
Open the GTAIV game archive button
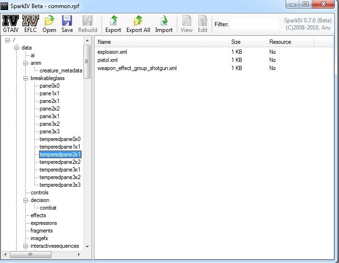click(x=10, y=24)
